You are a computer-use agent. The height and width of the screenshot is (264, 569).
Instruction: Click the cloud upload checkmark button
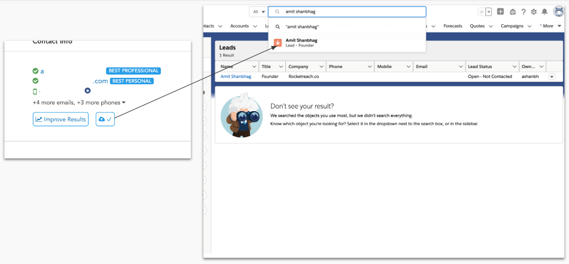pyautogui.click(x=105, y=119)
